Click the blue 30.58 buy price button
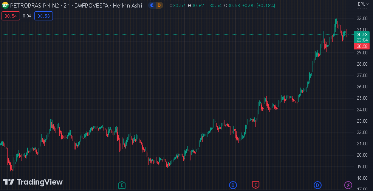The image size is (373, 191). 43,16
